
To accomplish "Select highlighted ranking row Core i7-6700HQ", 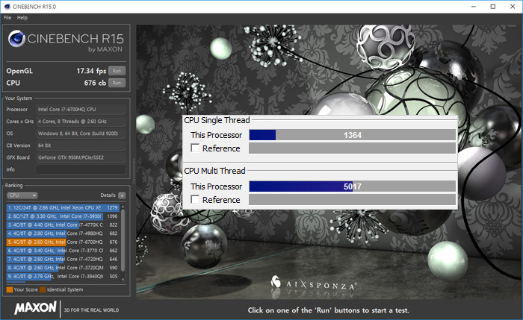I will point(63,242).
